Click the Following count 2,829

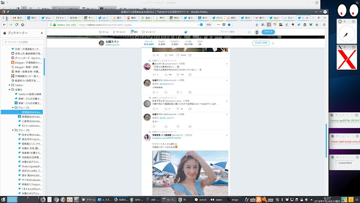tap(161, 43)
